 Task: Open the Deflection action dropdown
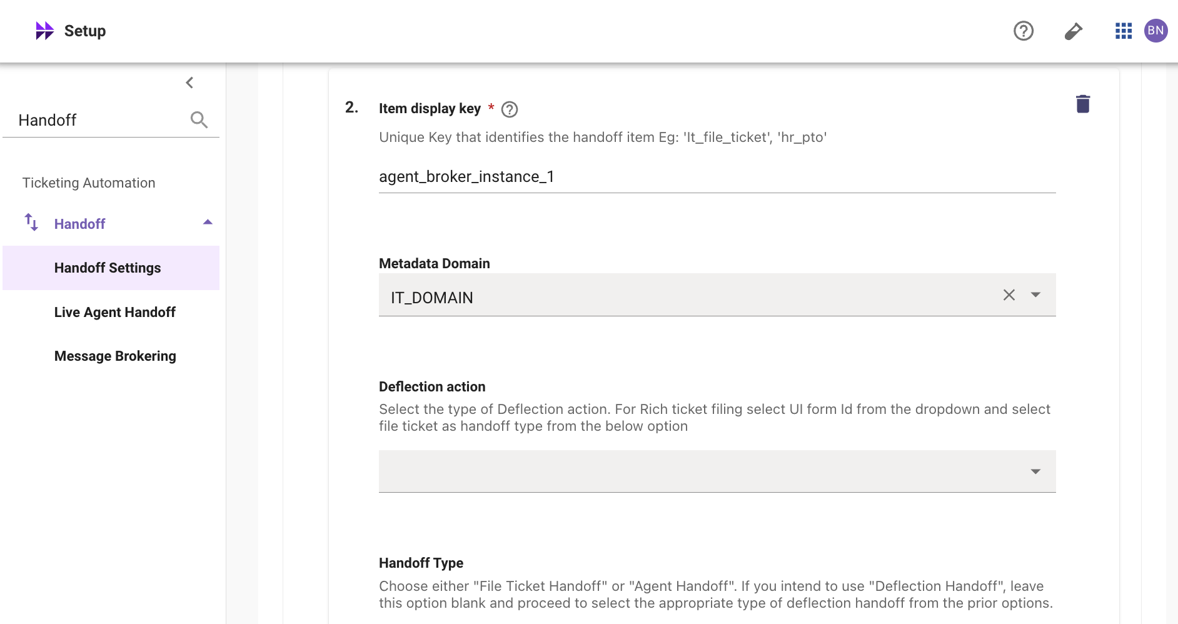coord(717,471)
